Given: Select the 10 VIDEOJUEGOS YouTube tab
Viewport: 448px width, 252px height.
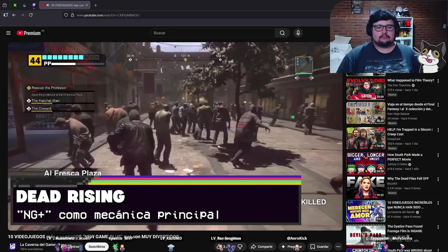Looking at the screenshot, I should click(64, 5).
